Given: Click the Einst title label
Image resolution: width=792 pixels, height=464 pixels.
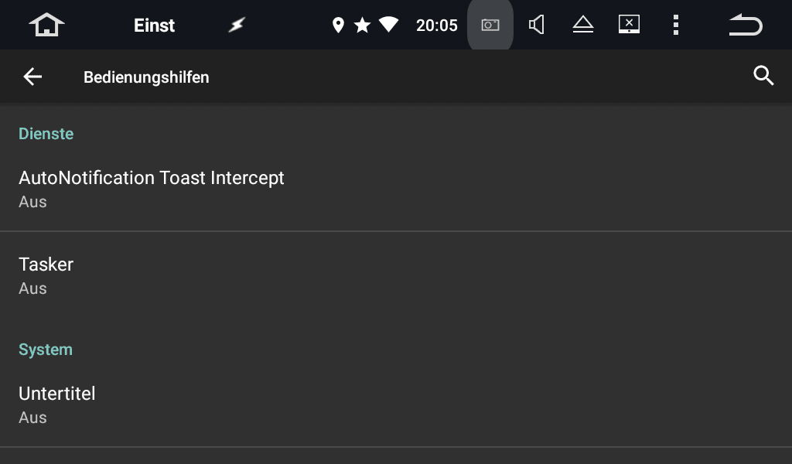Looking at the screenshot, I should click(x=154, y=26).
